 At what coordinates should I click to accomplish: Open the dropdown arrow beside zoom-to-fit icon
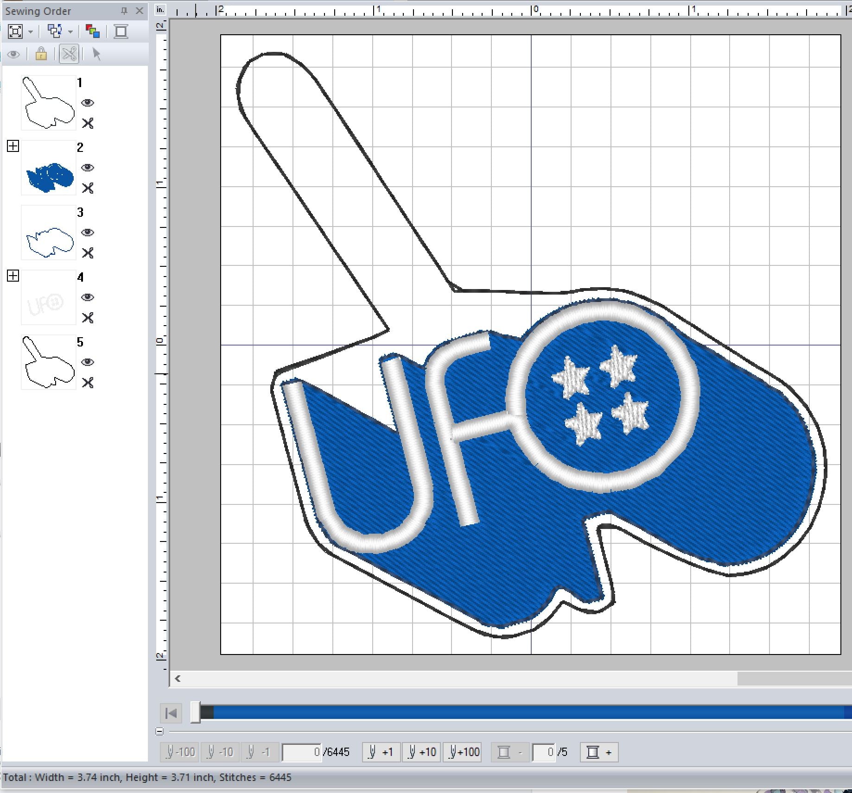tap(31, 32)
